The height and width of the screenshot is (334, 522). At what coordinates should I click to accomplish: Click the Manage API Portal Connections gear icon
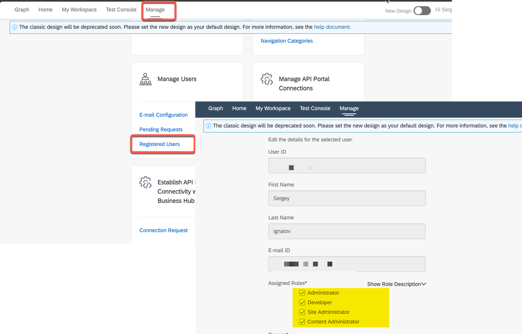coord(267,79)
